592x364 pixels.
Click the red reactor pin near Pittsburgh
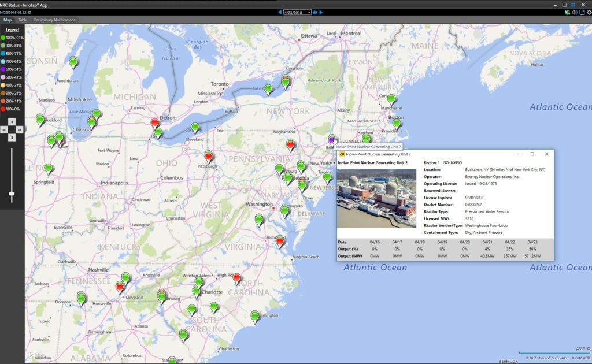click(x=208, y=157)
